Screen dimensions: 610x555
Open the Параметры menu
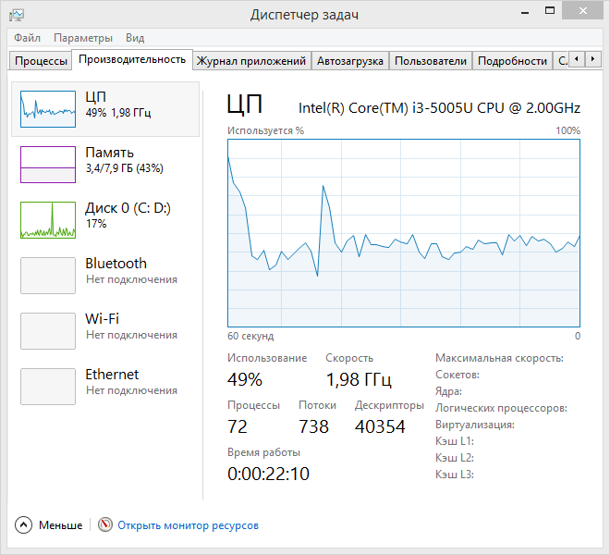83,38
